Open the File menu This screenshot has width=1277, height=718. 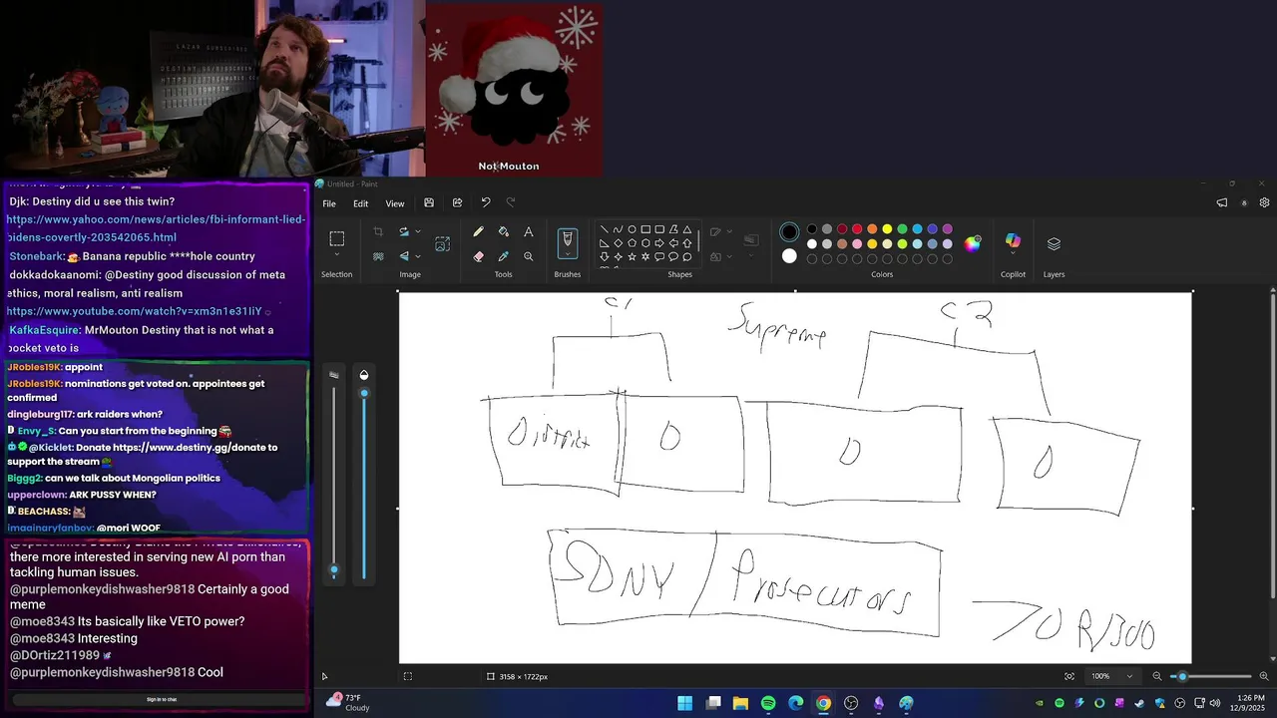329,203
